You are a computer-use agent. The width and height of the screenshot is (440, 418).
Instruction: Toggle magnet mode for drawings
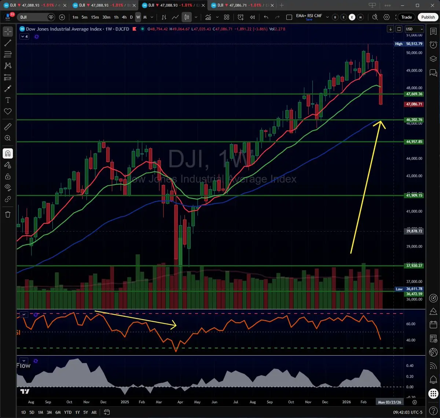(8, 153)
